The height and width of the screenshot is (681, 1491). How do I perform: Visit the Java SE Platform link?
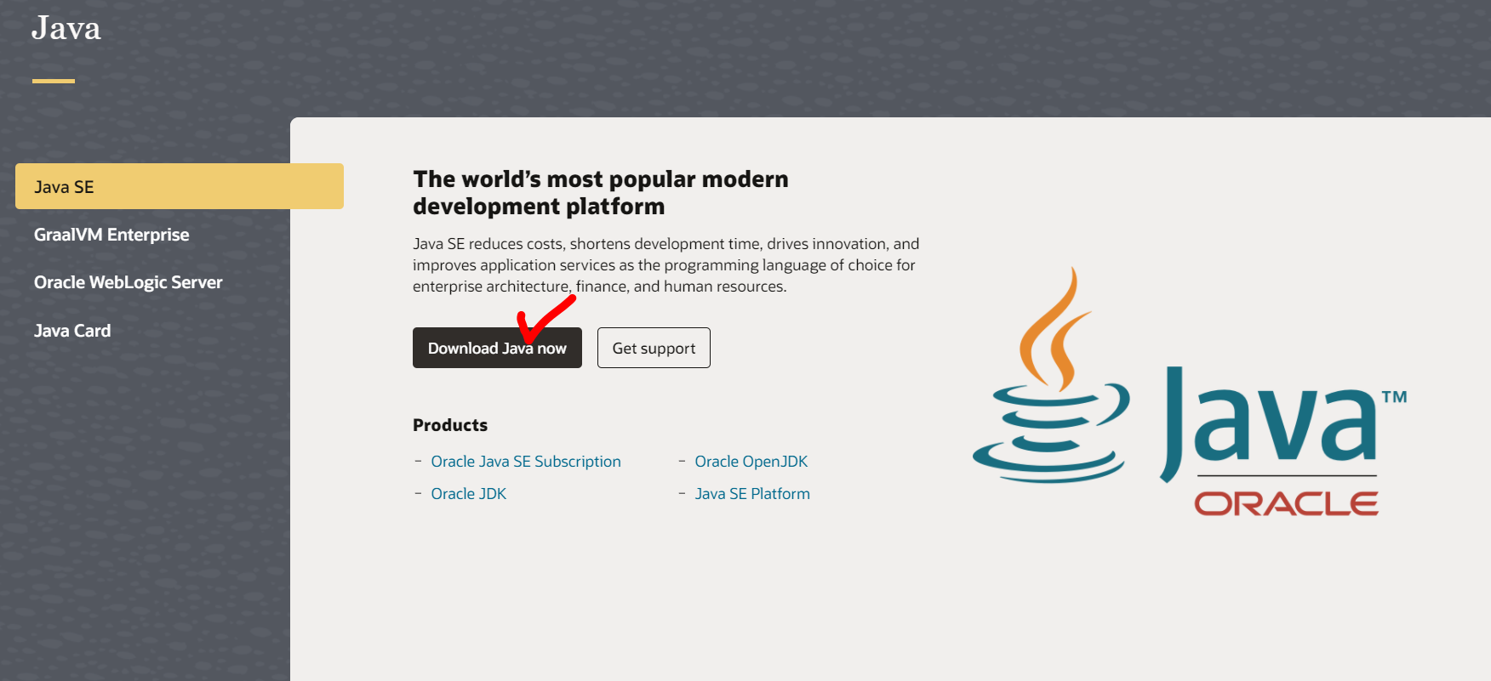pyautogui.click(x=752, y=494)
